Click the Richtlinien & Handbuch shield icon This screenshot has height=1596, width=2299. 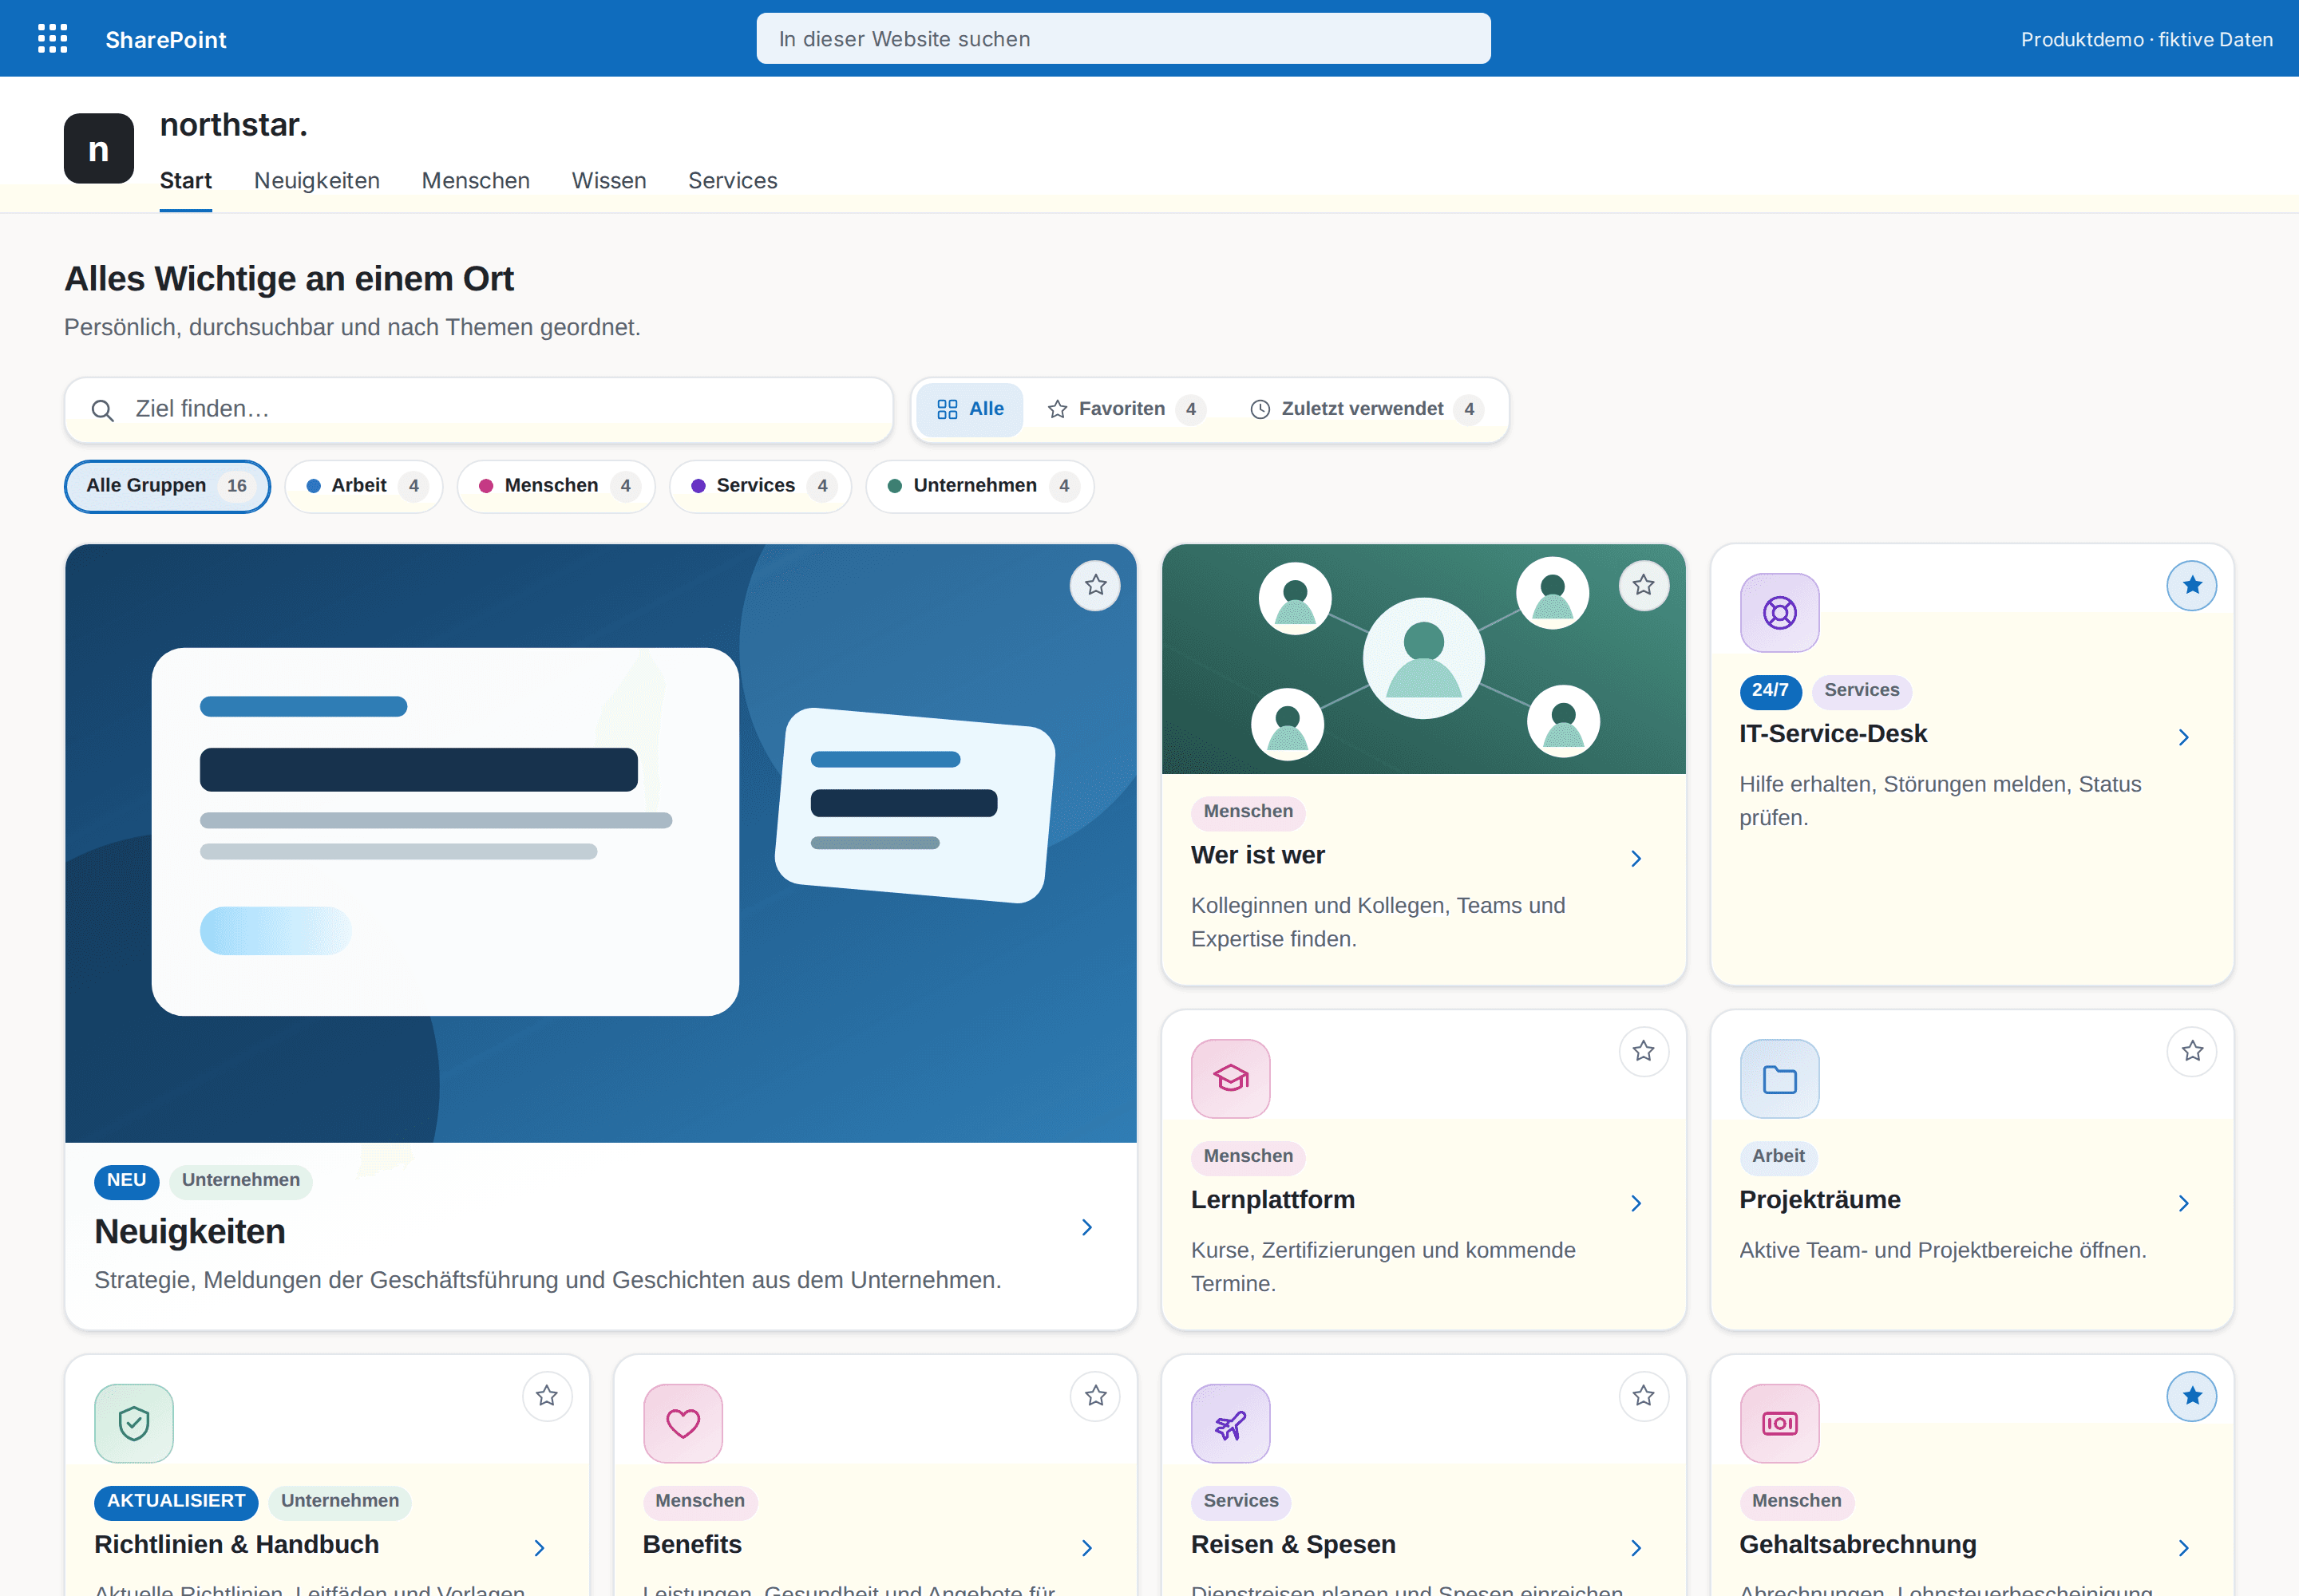[133, 1423]
